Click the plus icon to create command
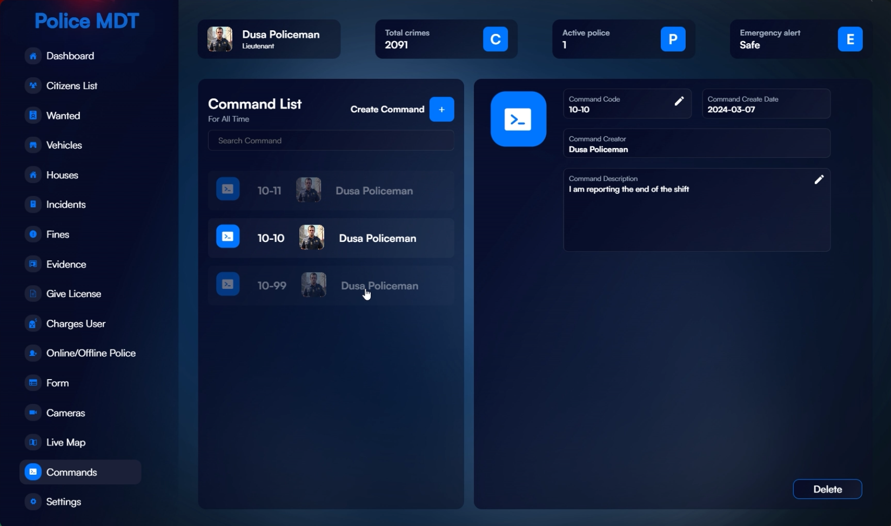The image size is (891, 526). pos(441,110)
